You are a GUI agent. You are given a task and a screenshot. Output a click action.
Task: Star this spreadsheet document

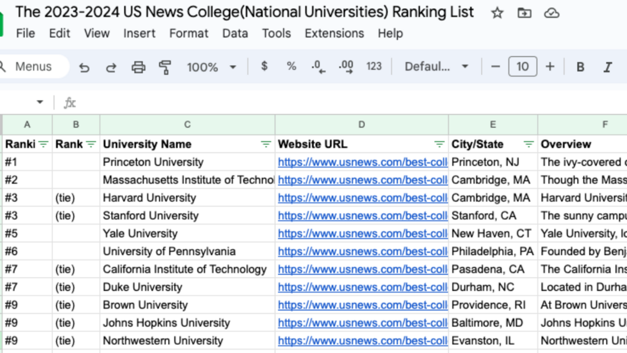pos(497,12)
